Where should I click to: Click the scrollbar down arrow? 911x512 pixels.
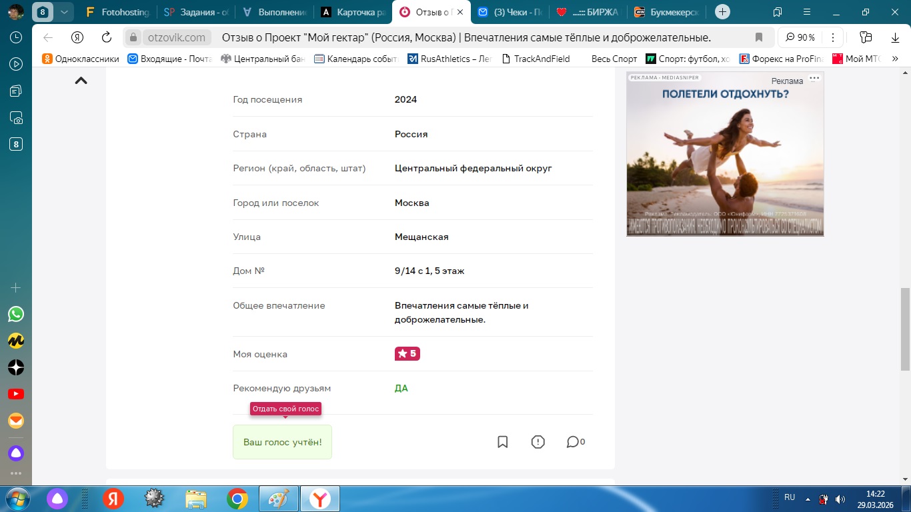pyautogui.click(x=905, y=479)
